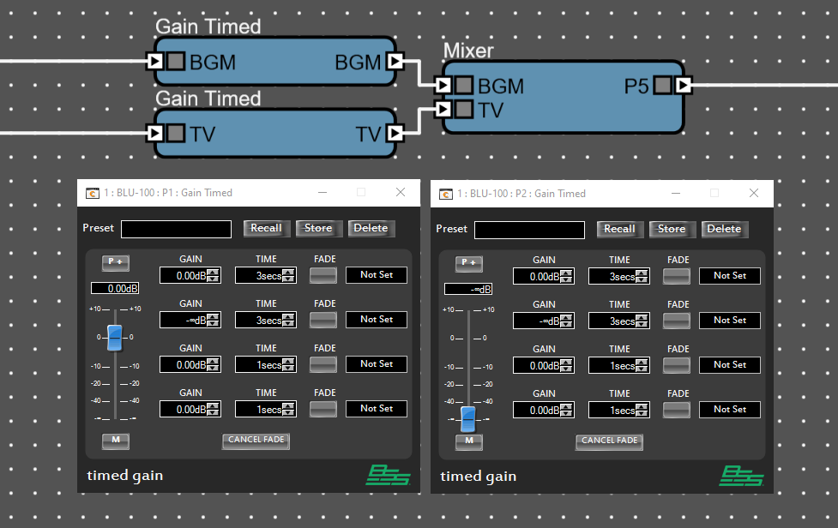Click Delete button in P1 window
The height and width of the screenshot is (528, 838).
371,228
